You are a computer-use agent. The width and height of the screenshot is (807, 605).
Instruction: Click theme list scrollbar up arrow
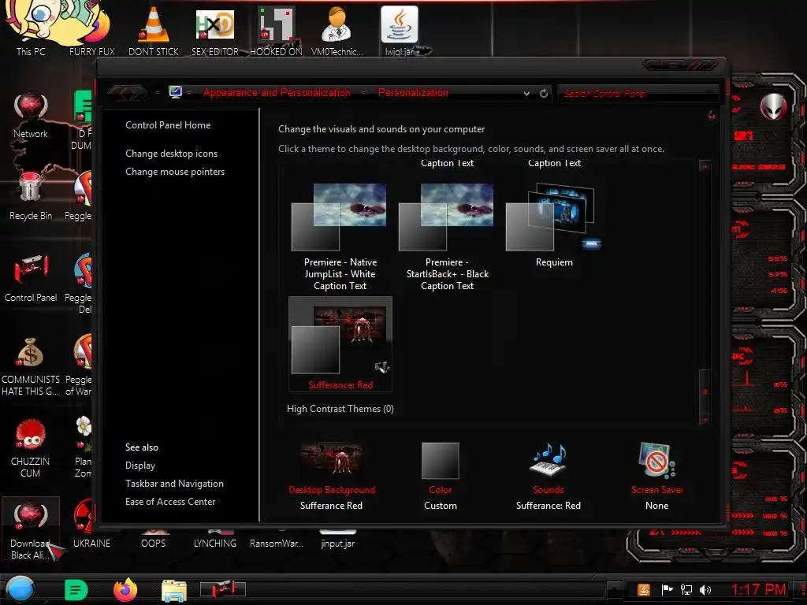coord(705,165)
